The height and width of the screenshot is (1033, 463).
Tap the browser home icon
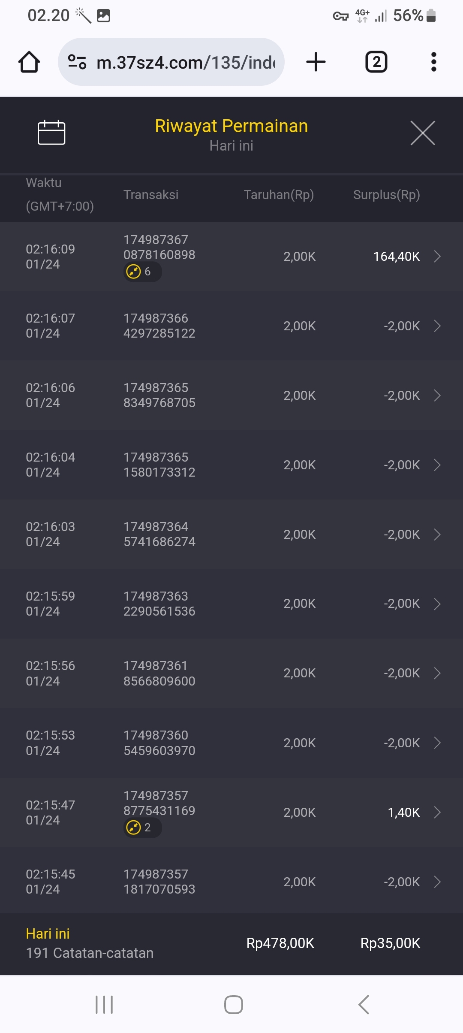coord(29,62)
